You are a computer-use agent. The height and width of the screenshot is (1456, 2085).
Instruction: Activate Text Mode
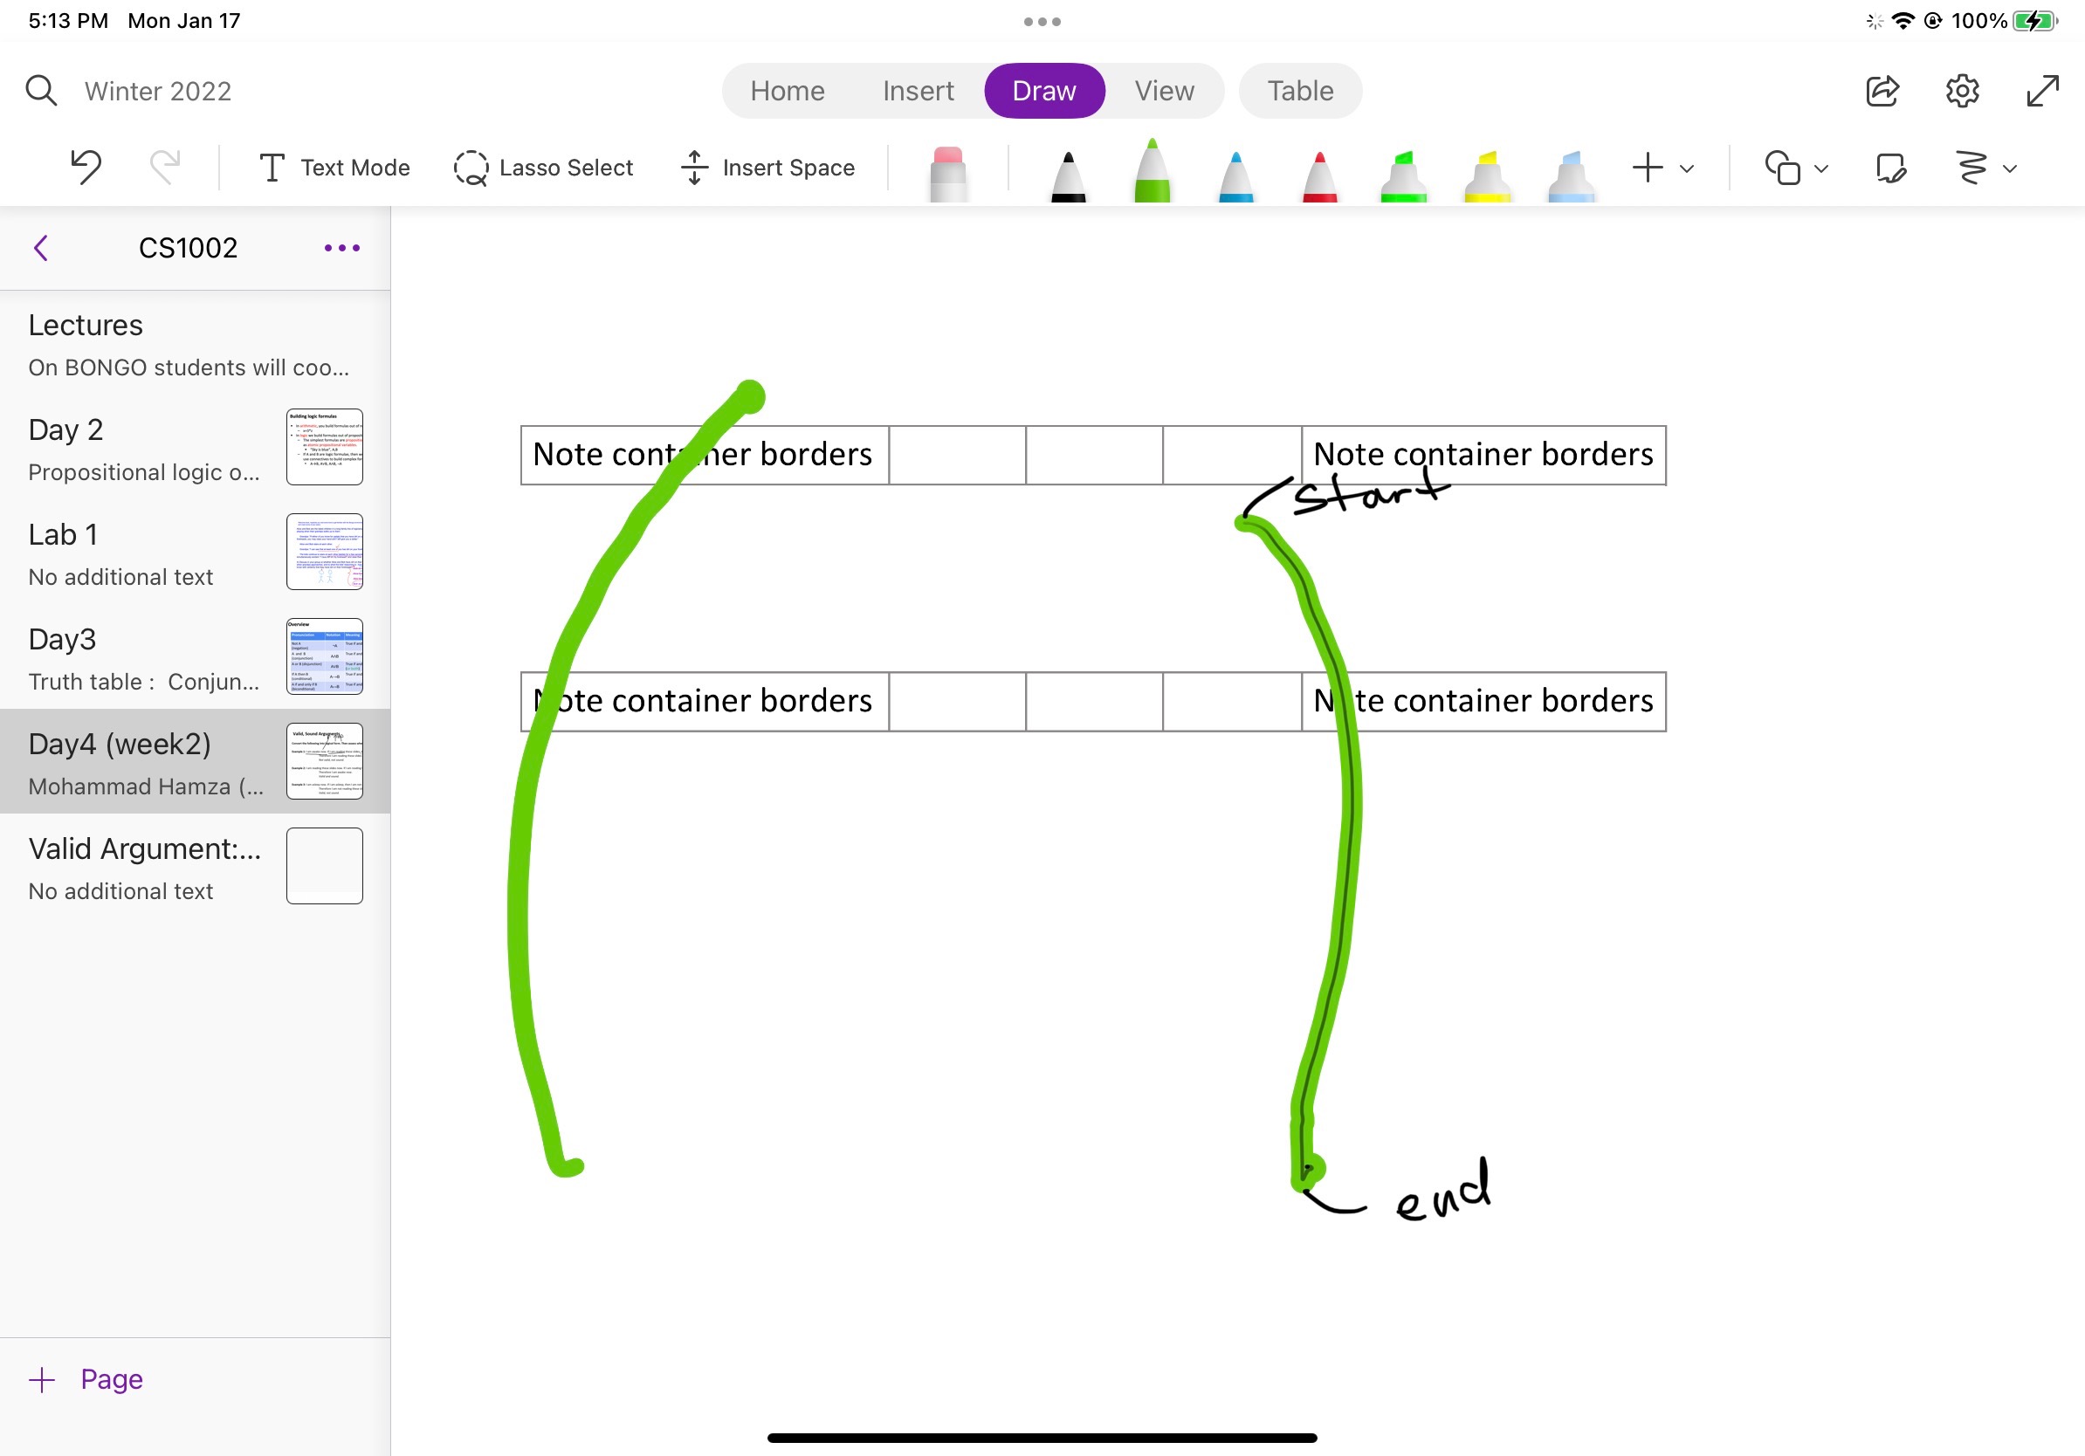point(334,168)
